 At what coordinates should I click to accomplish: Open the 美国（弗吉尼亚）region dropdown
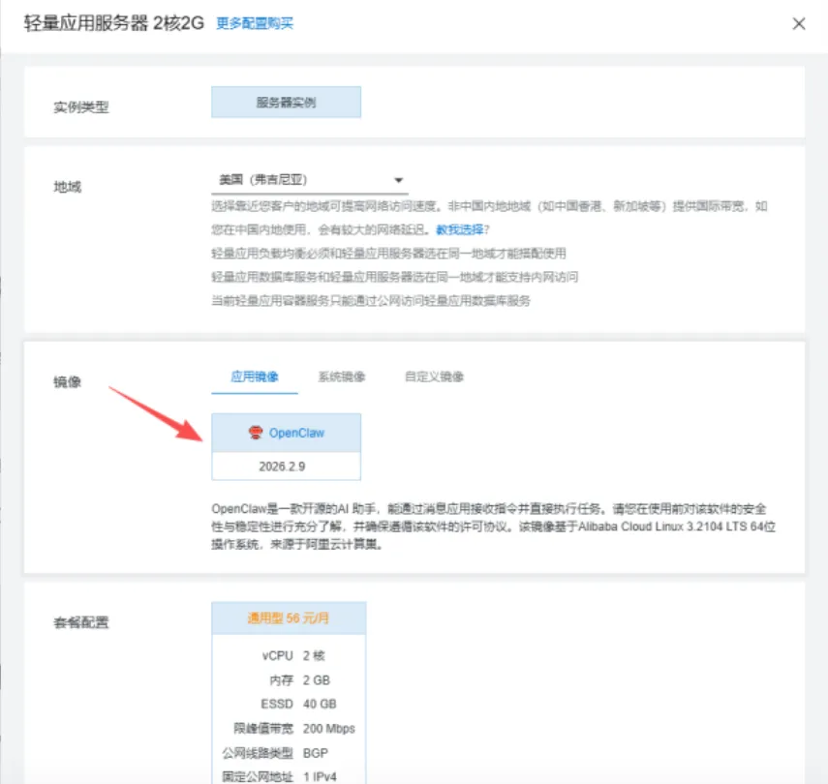coord(310,180)
